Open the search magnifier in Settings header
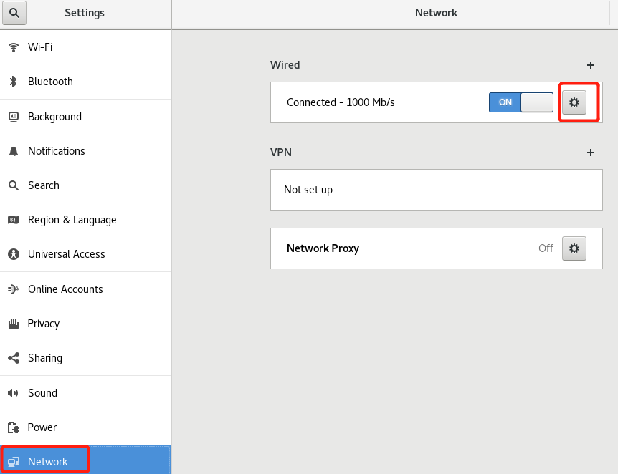The height and width of the screenshot is (474, 618). [x=14, y=13]
